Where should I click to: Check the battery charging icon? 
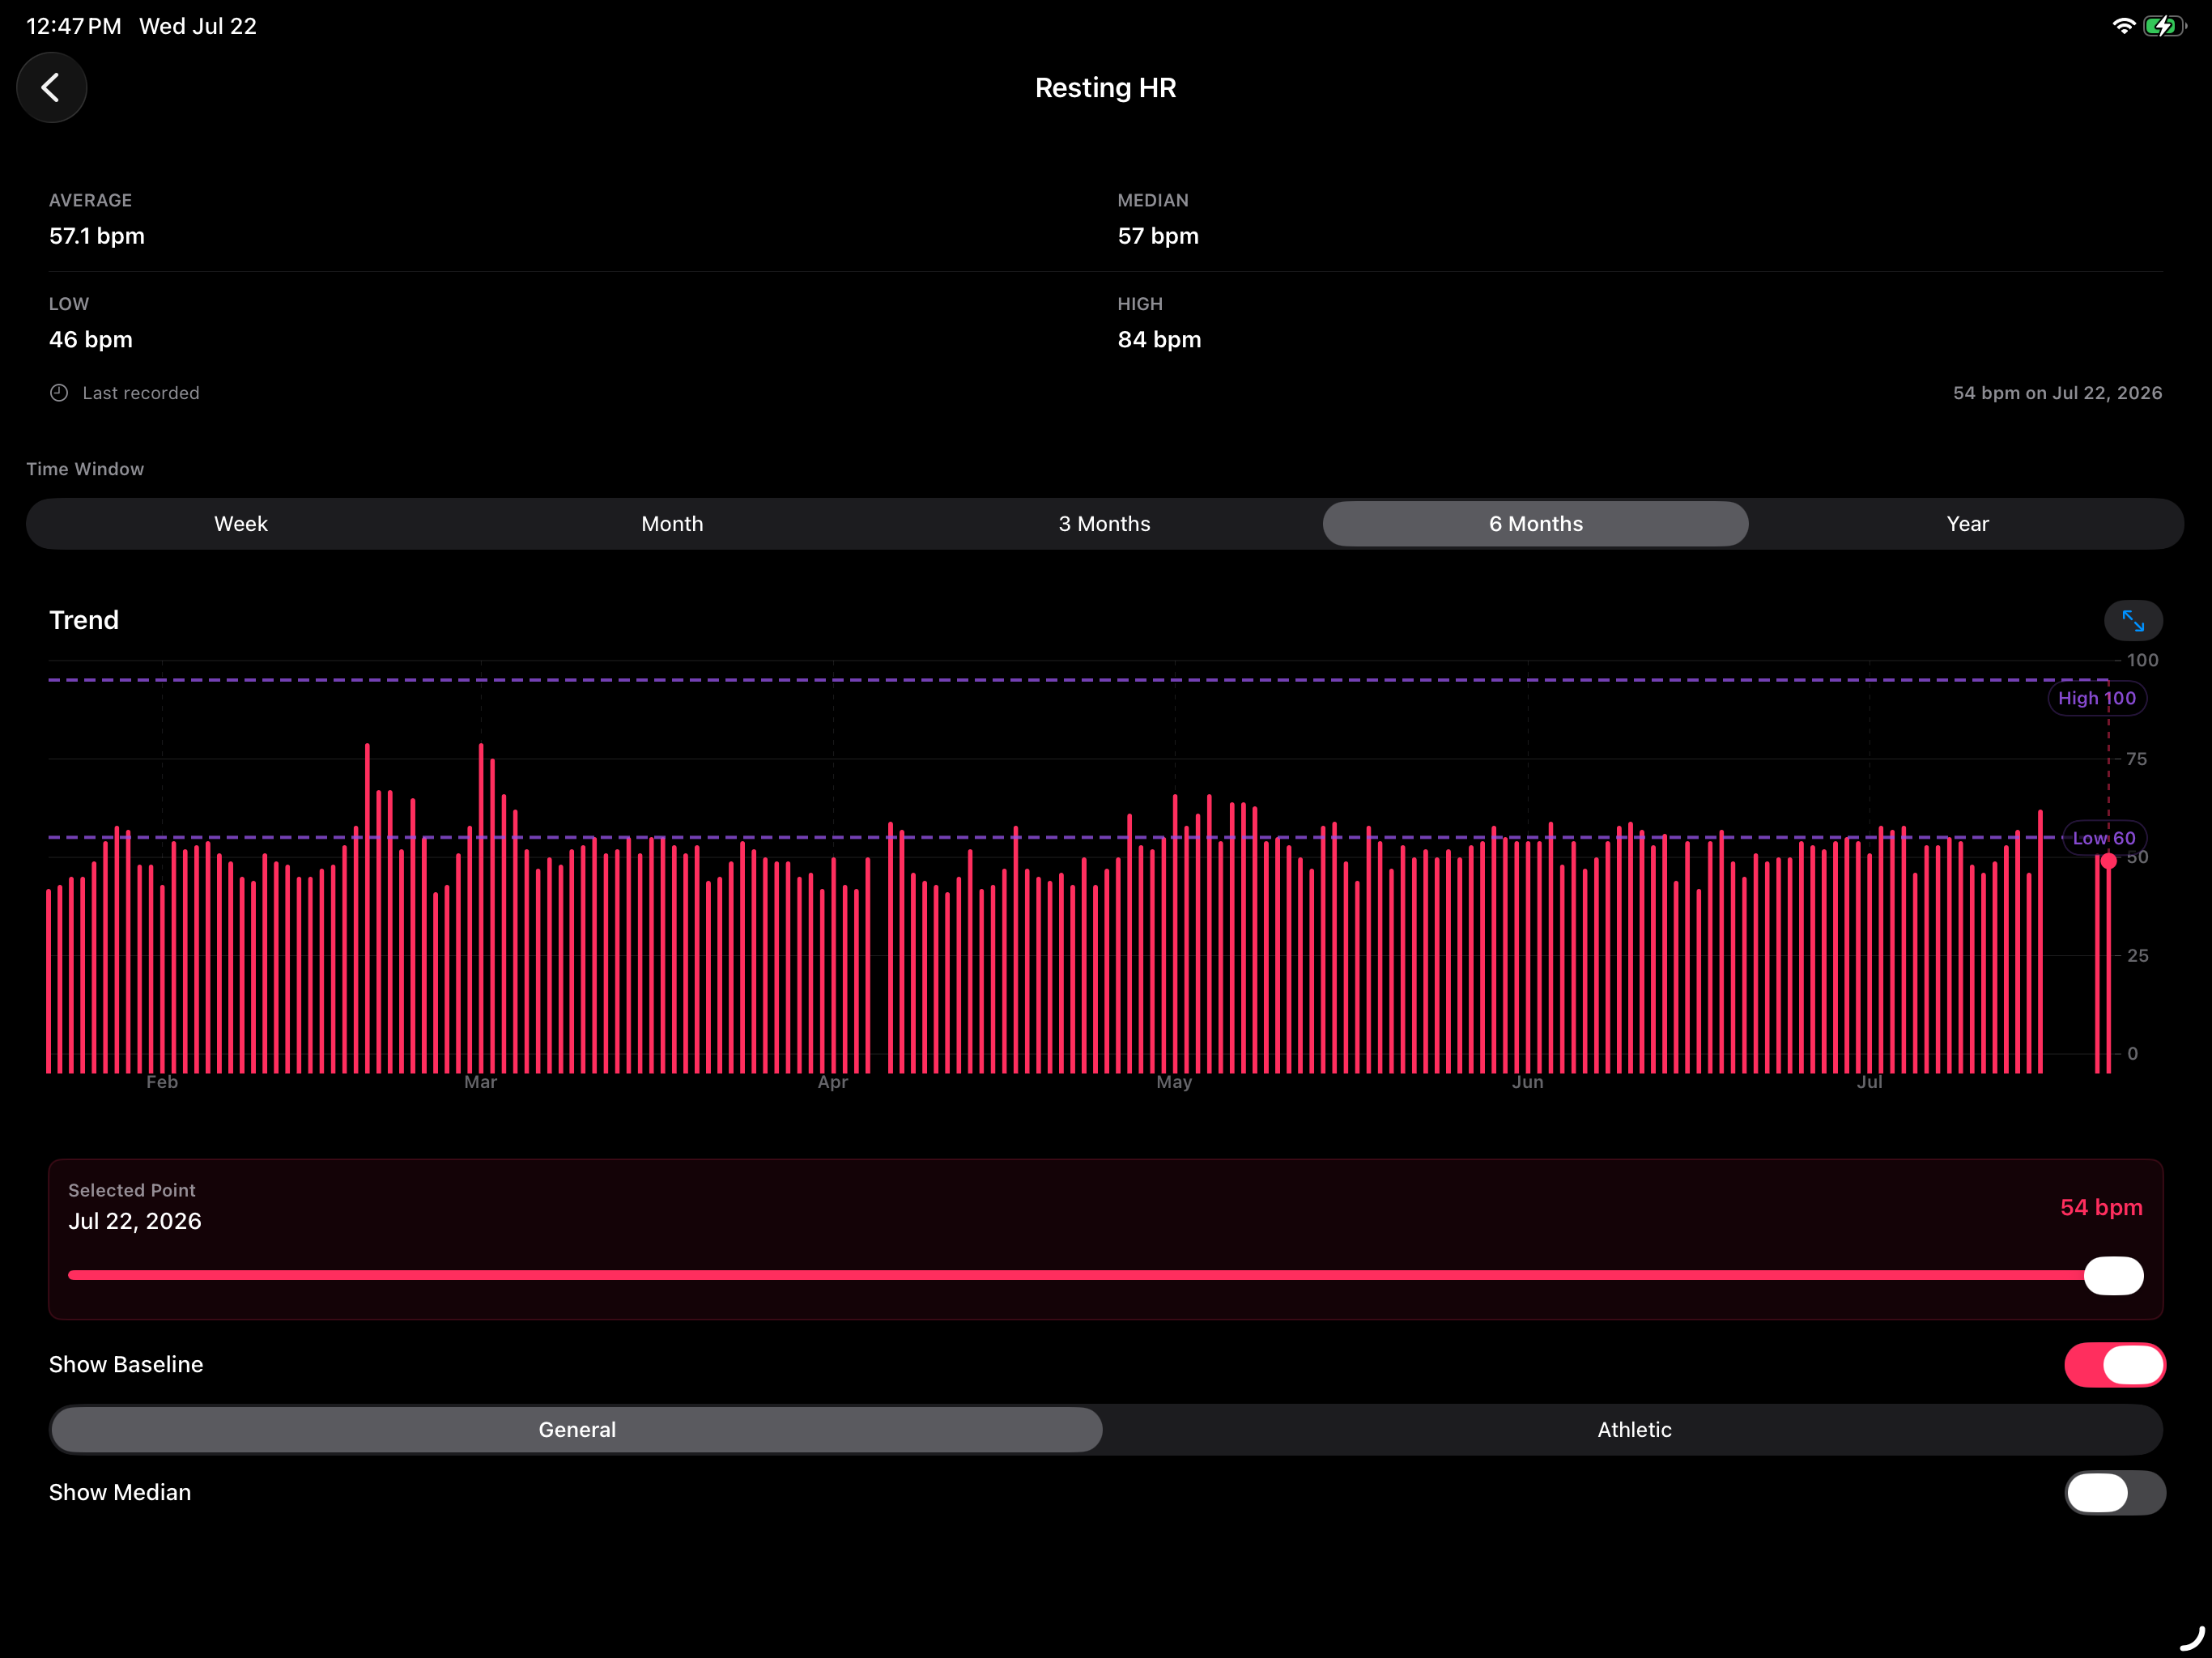[2164, 26]
